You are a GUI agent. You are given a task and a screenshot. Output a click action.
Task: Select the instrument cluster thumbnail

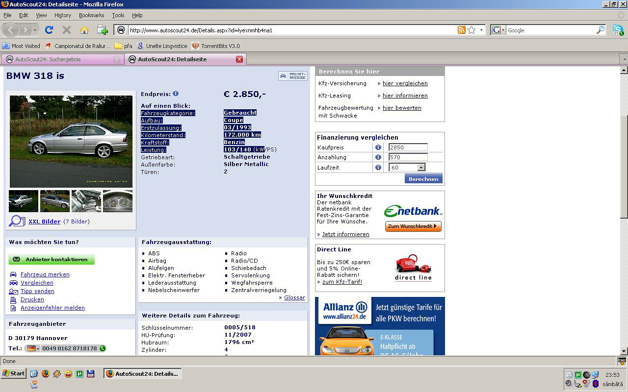[118, 201]
